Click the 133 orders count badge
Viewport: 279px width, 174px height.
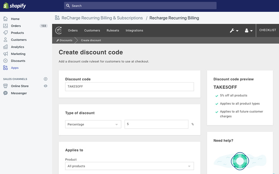point(44,26)
